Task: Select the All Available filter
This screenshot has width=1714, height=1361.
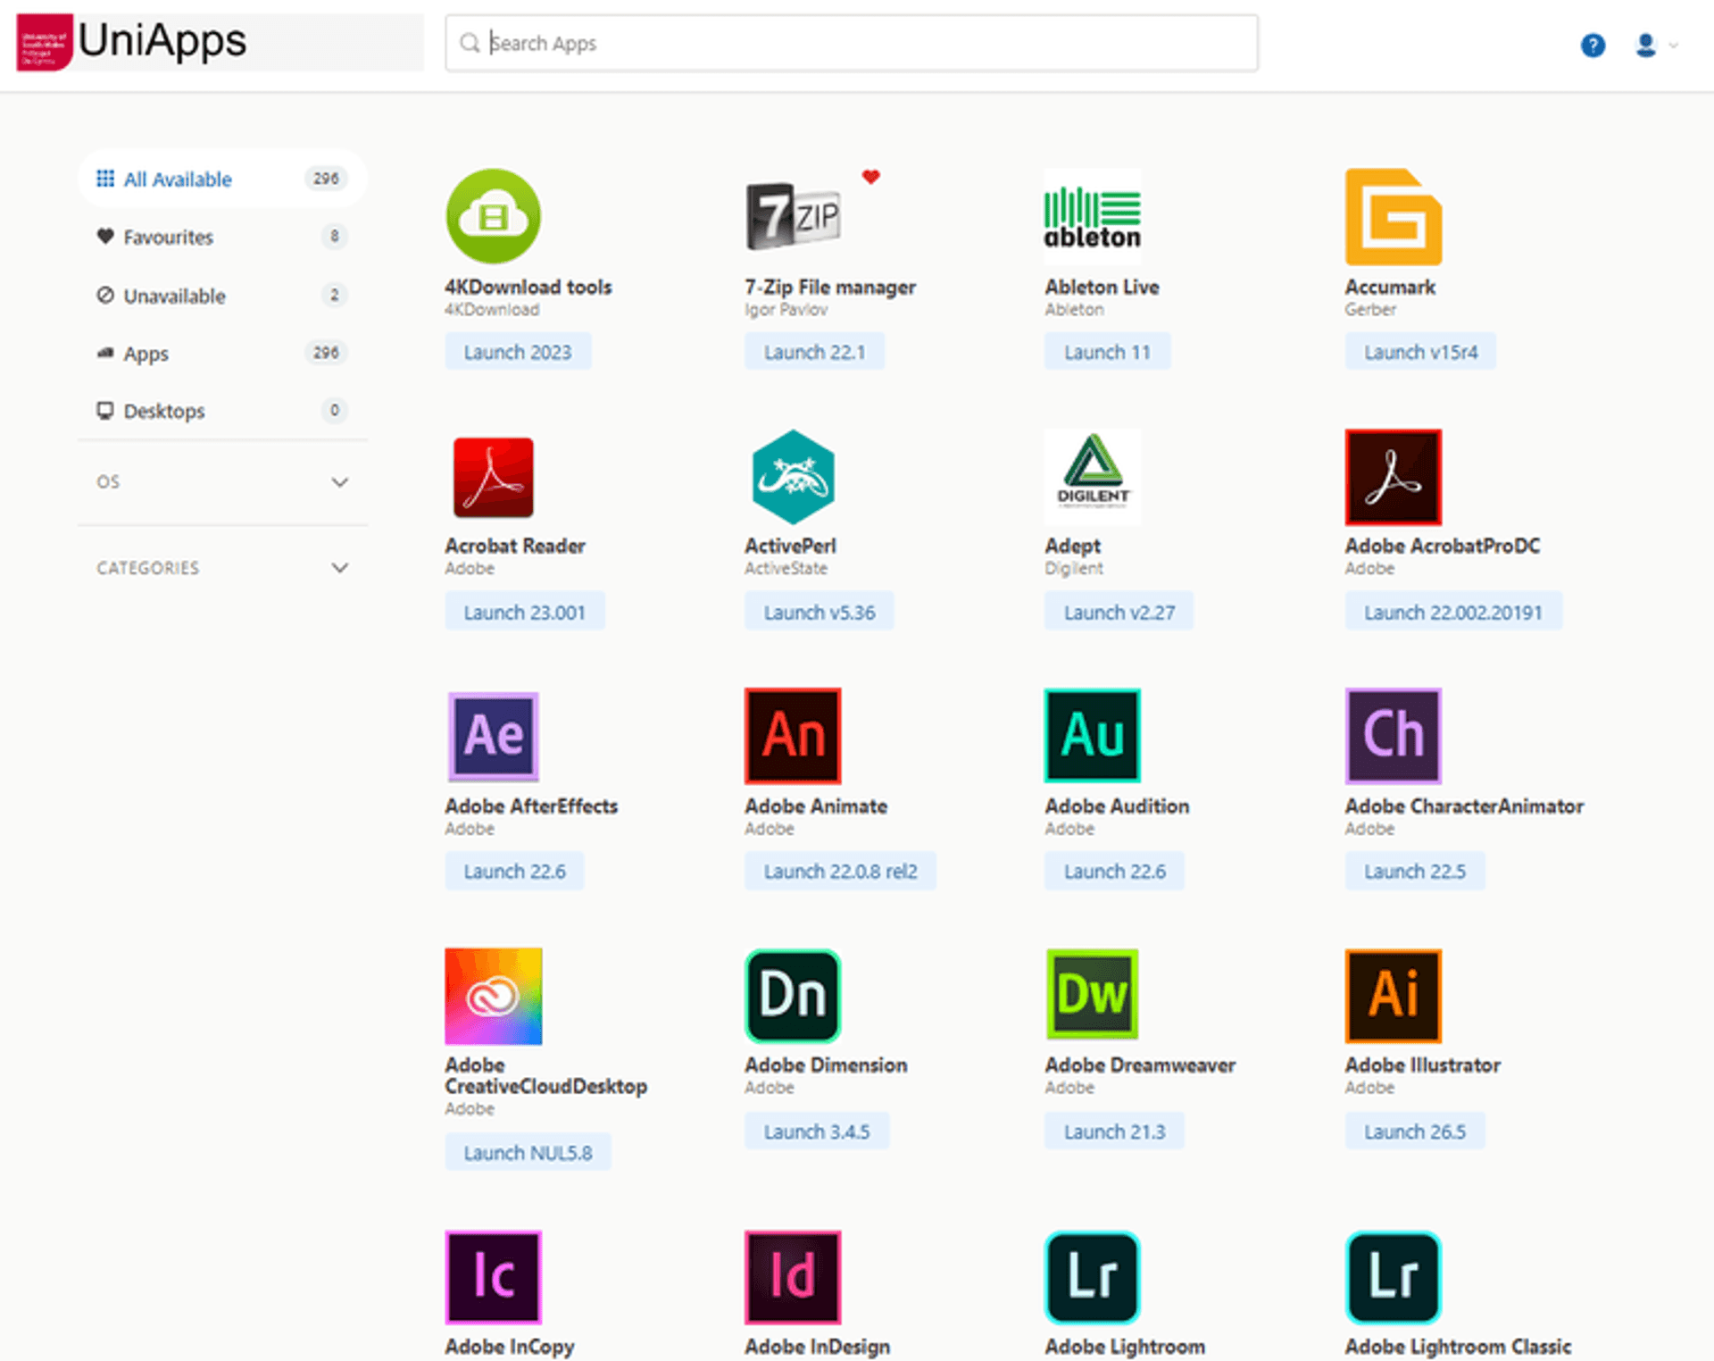Action: click(221, 179)
